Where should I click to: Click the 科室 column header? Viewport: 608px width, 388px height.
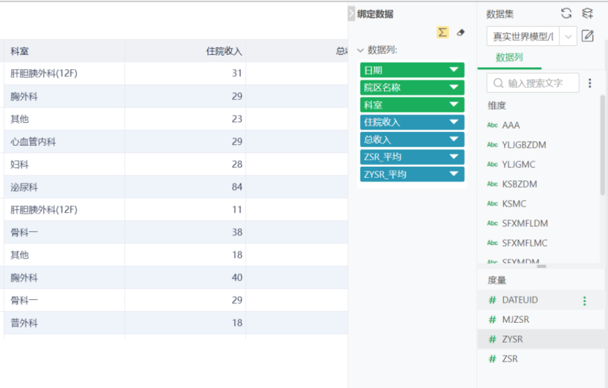19,51
